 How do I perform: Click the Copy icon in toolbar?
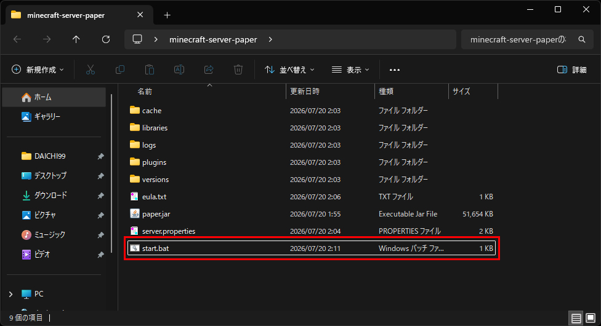(x=120, y=70)
